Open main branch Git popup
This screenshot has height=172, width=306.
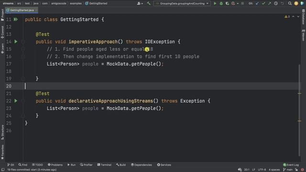point(288,170)
